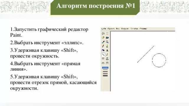Open the Правка menu
This screenshot has width=189, height=106.
111,29
